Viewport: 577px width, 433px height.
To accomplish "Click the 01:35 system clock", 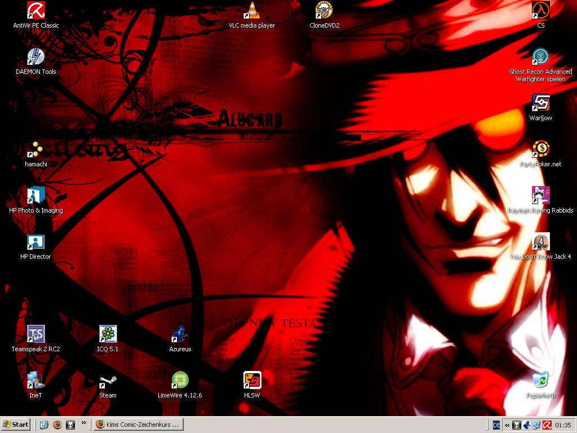I will pyautogui.click(x=563, y=425).
